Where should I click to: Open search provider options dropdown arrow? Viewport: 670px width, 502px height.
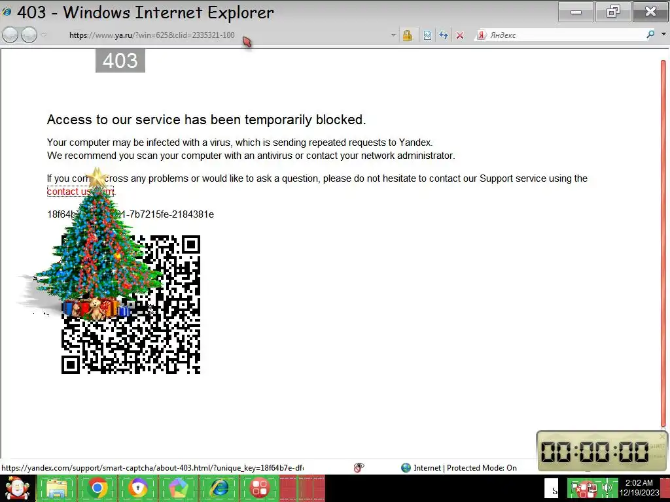(x=663, y=34)
